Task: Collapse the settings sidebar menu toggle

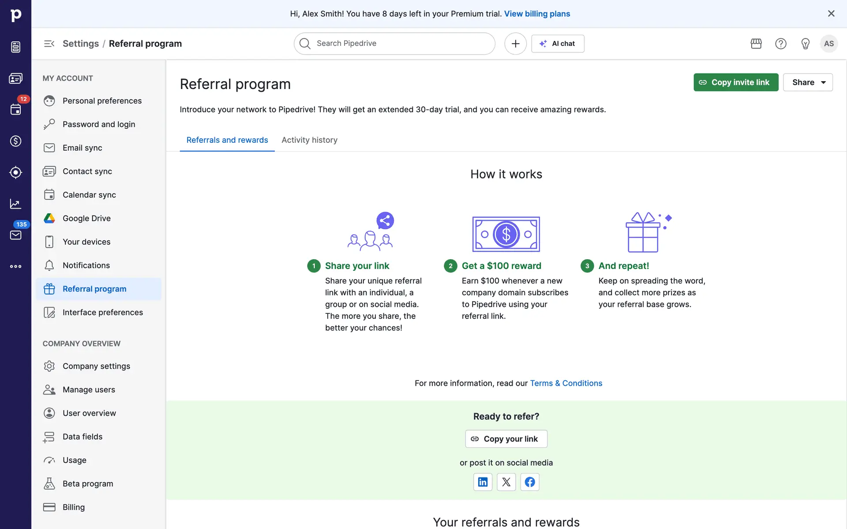Action: tap(49, 44)
